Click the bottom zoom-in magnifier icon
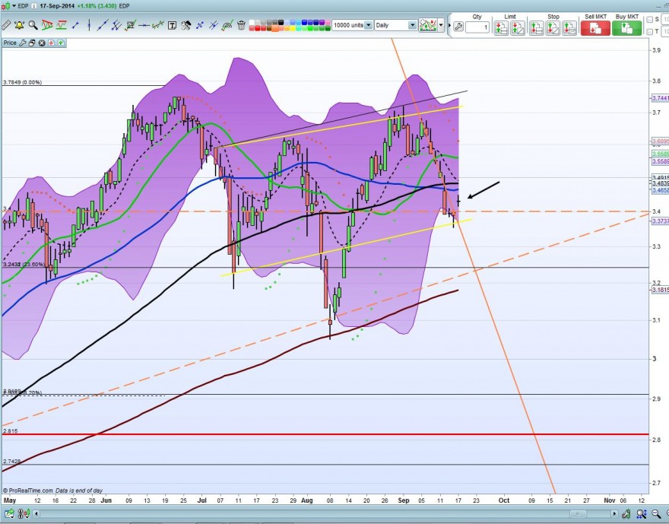Viewport: 669px width, 524px height. click(642, 514)
